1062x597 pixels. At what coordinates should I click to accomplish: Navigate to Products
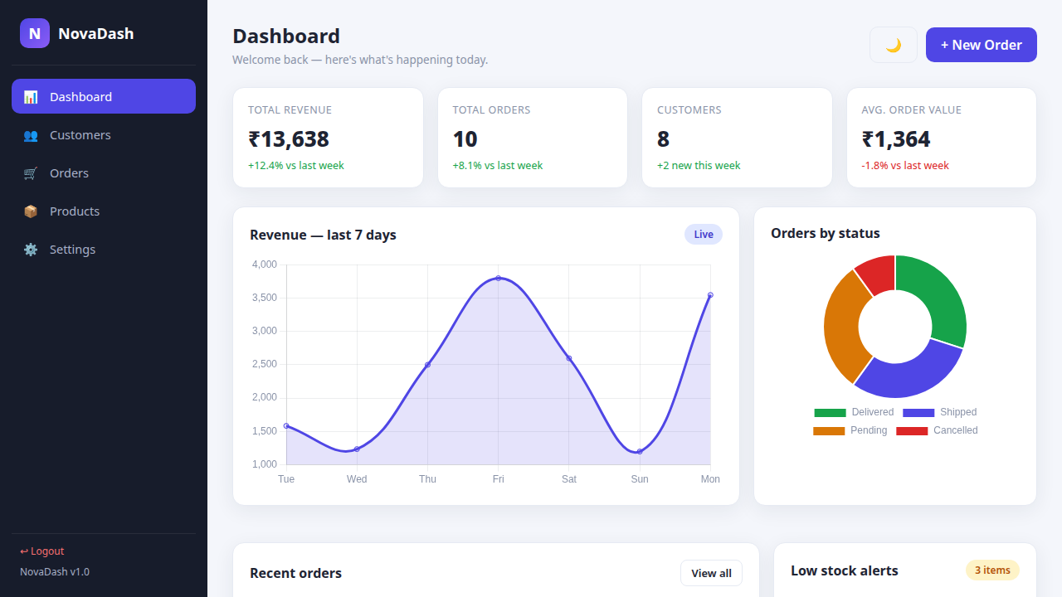tap(104, 211)
